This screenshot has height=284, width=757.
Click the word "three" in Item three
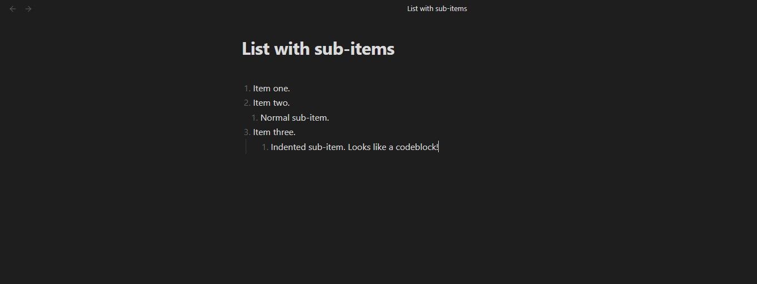point(284,132)
